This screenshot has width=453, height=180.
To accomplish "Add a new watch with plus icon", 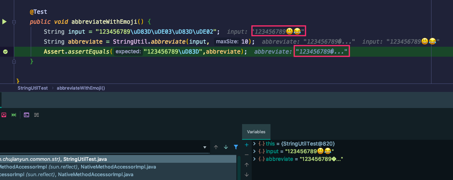I will coord(246,145).
